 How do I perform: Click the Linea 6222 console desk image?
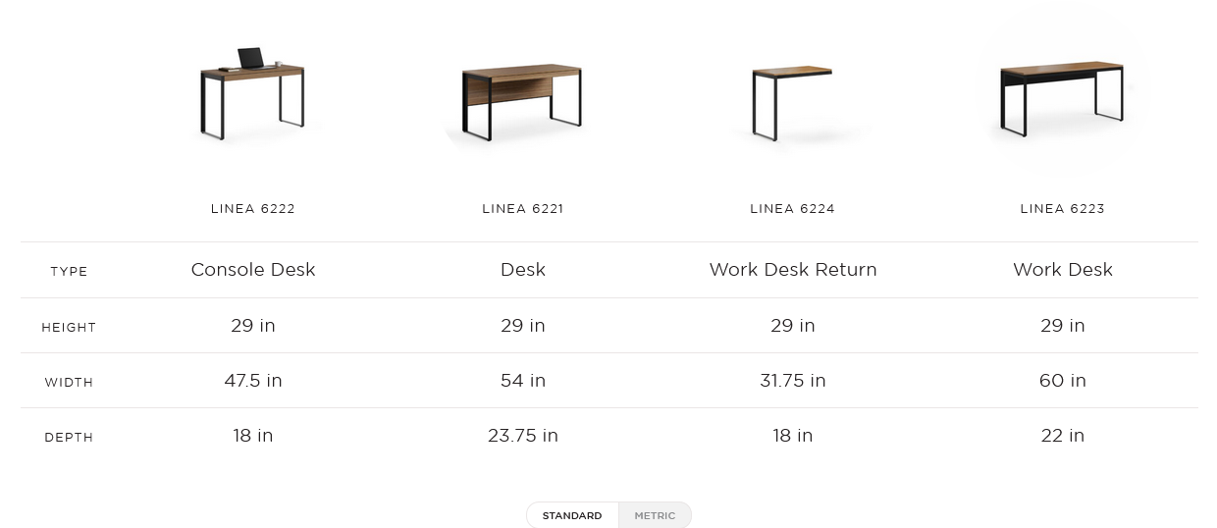tap(253, 93)
